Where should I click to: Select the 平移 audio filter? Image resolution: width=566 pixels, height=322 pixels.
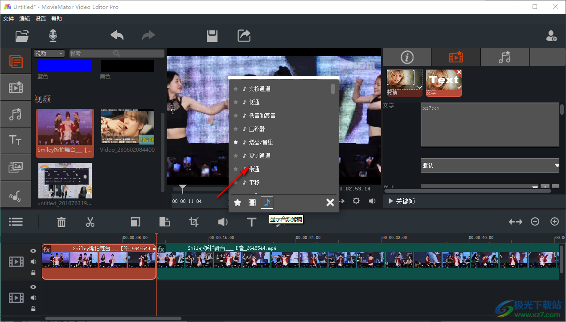coord(254,182)
